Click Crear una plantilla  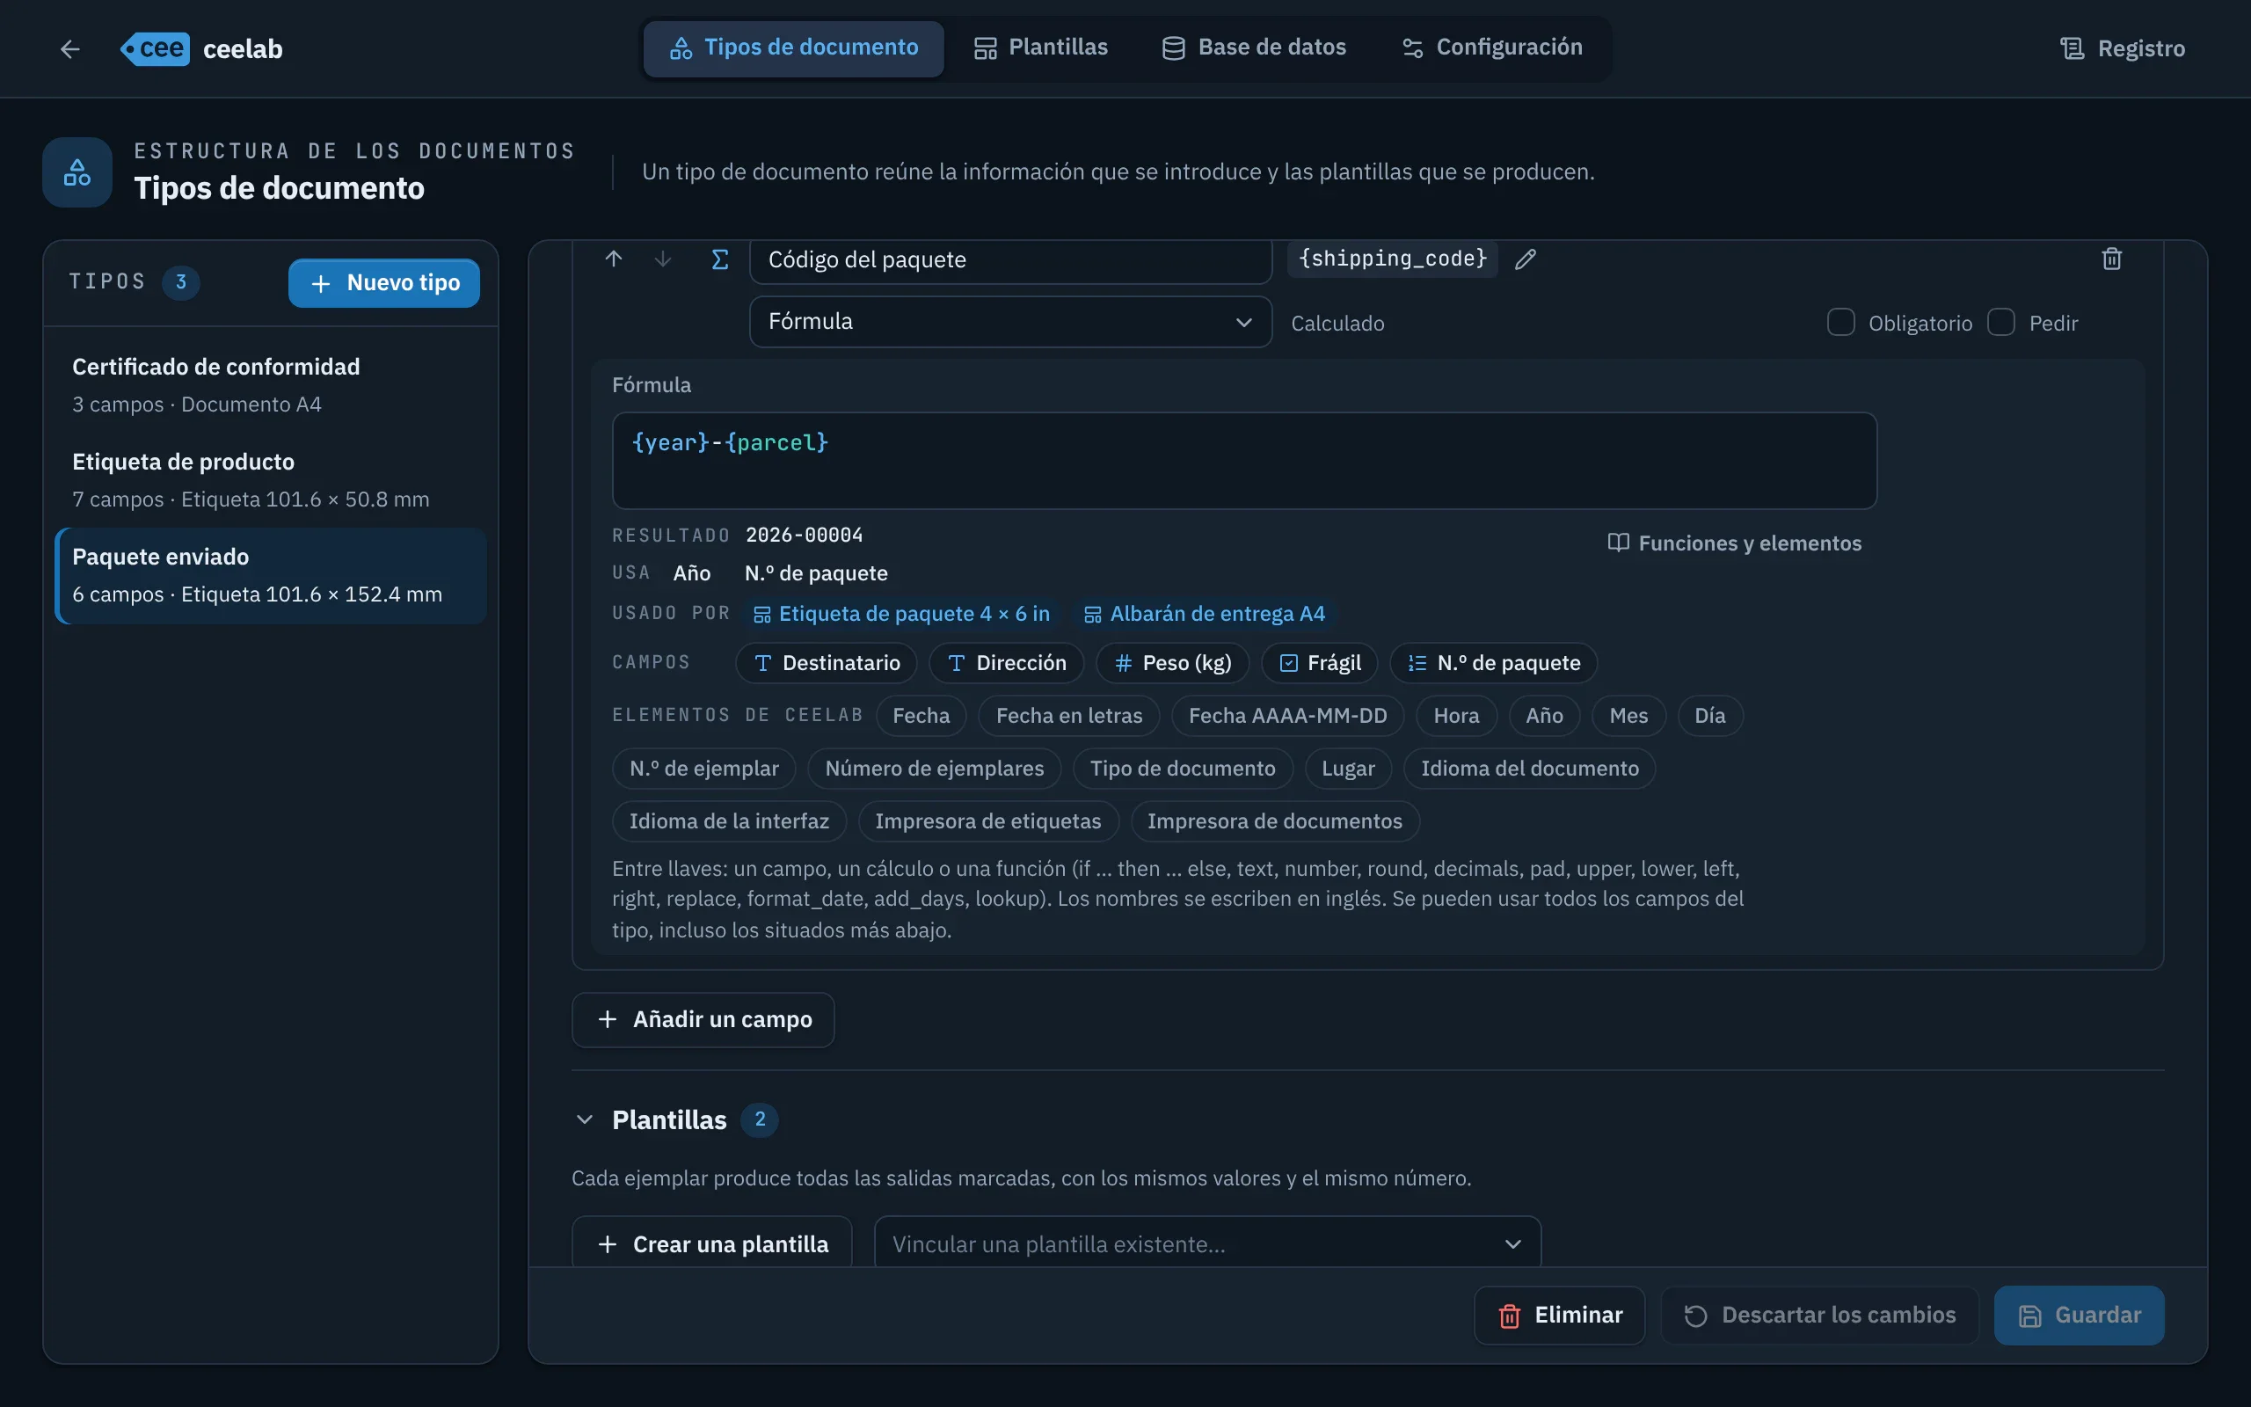coord(711,1243)
